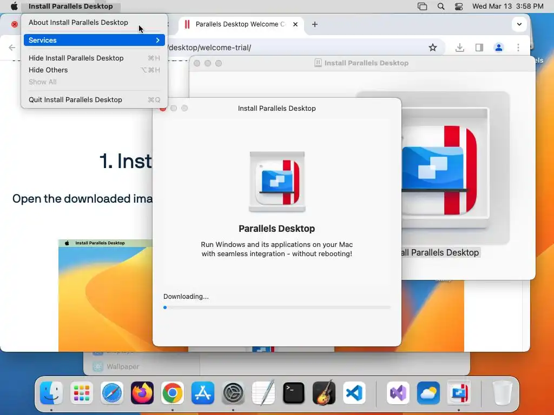Open Spotlight search in menu bar

440,6
